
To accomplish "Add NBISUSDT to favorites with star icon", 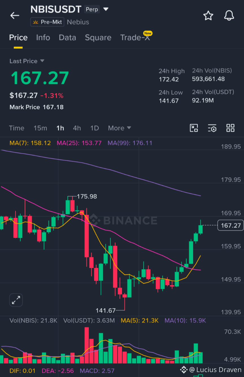I will pos(208,16).
